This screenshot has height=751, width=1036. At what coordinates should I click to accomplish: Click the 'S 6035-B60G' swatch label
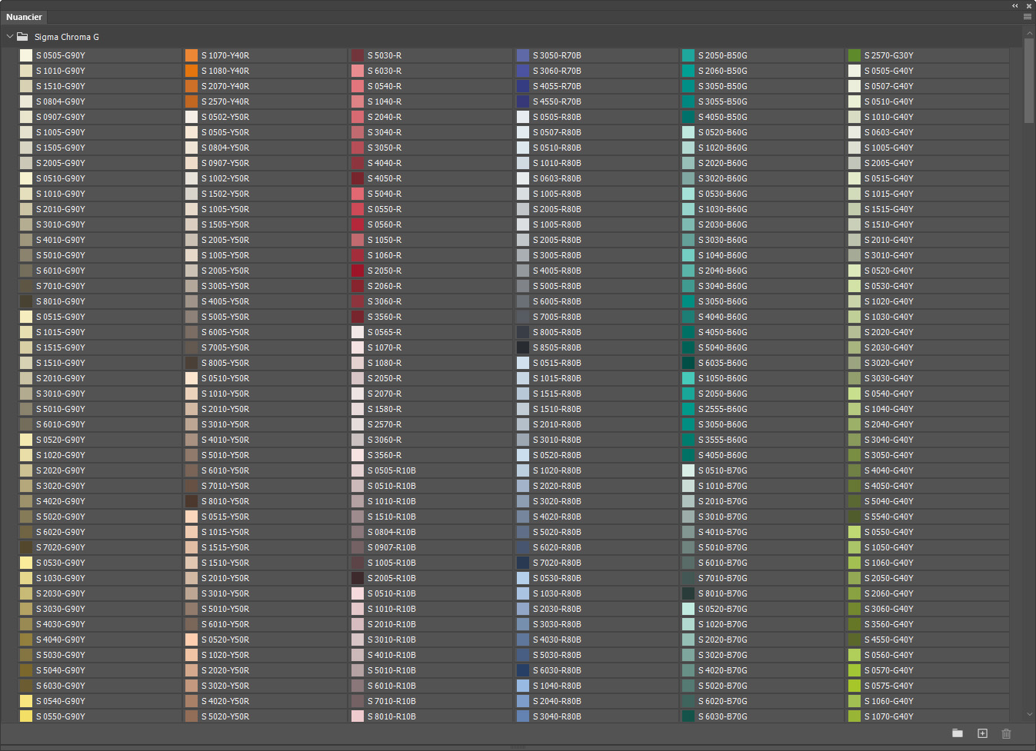tap(723, 363)
